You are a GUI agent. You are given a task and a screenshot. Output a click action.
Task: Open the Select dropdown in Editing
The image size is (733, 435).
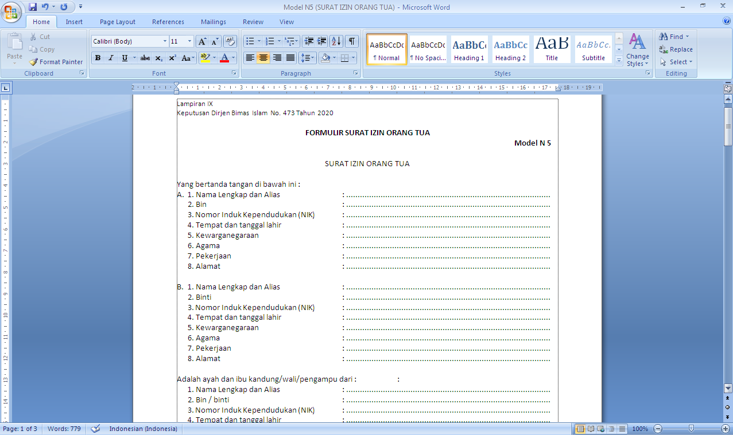[676, 62]
